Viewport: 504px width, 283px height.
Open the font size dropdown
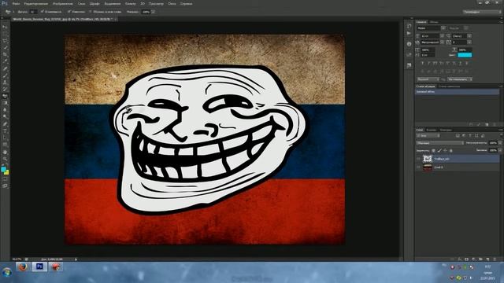443,36
